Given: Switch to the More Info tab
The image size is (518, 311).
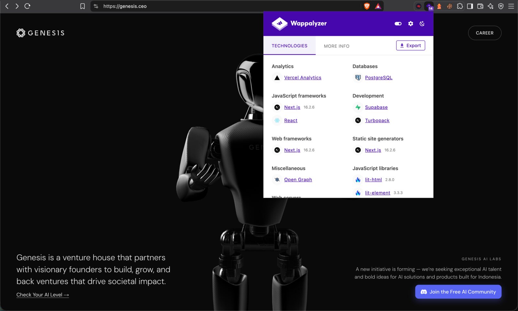Looking at the screenshot, I should [x=337, y=46].
